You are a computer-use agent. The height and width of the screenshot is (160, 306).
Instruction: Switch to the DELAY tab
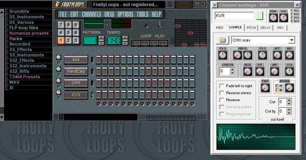pos(265,28)
